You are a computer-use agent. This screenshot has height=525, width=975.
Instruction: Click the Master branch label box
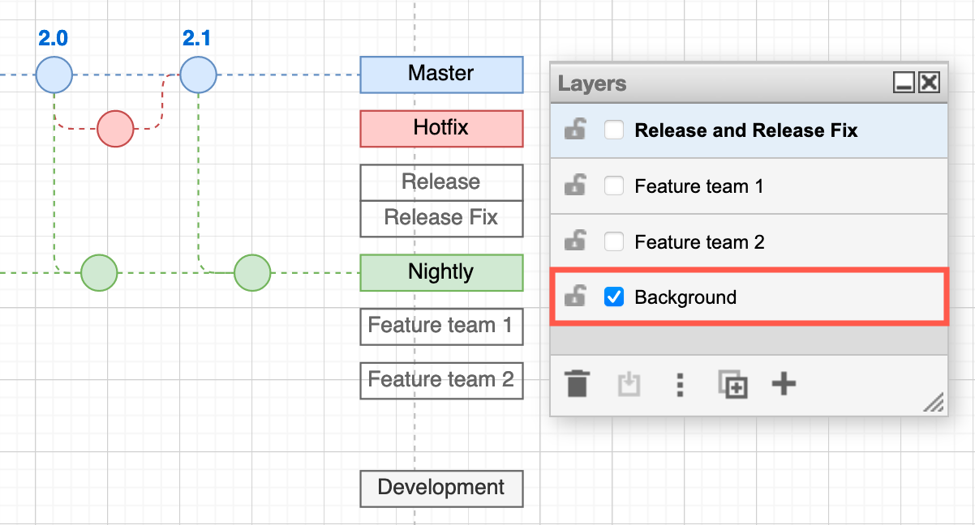click(441, 75)
